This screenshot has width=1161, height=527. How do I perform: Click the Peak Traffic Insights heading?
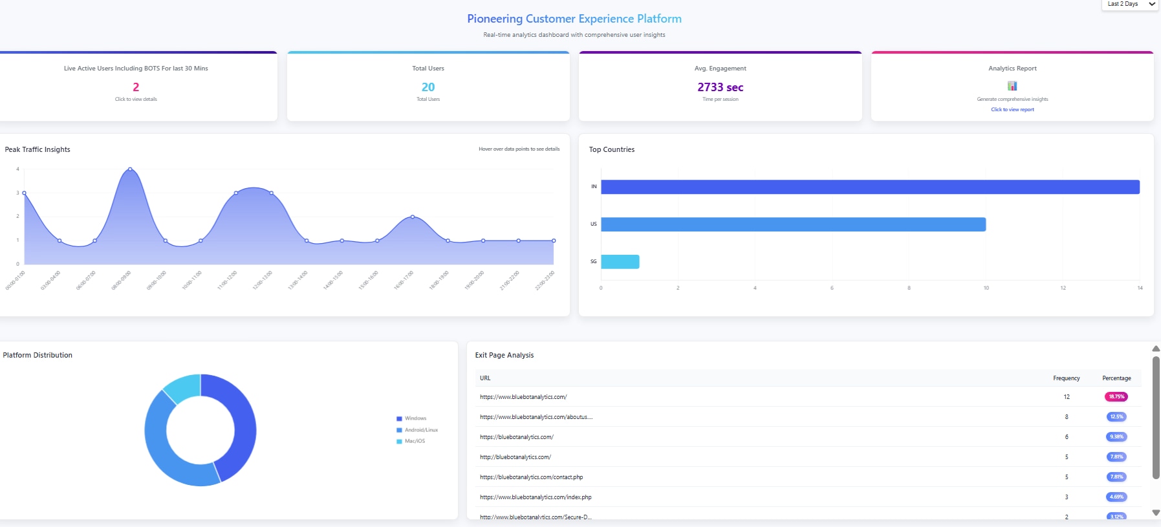coord(38,149)
